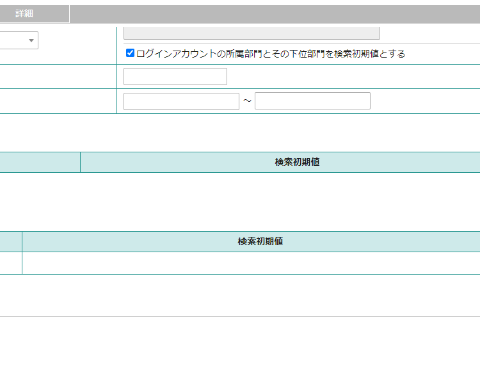Click the cell area right of the short text field
The height and width of the screenshot is (370, 480).
(352, 76)
